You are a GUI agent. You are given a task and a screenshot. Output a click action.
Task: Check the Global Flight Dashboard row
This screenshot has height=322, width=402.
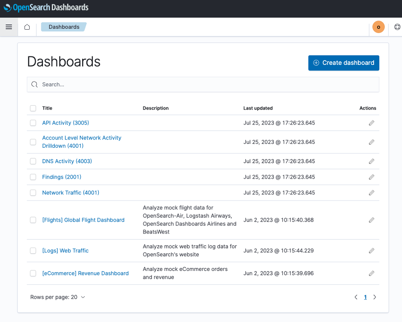coord(33,220)
